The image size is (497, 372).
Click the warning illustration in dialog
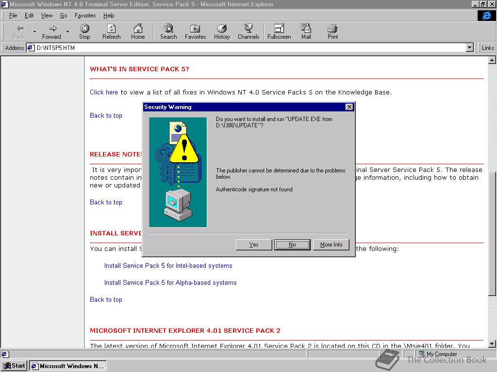click(x=178, y=172)
